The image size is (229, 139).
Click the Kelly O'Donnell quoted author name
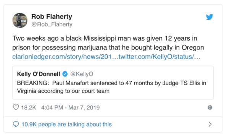pos(39,74)
